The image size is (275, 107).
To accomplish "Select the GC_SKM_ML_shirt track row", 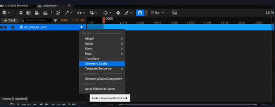I will [43, 27].
